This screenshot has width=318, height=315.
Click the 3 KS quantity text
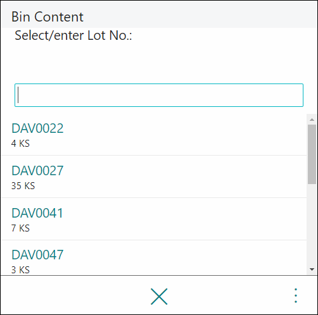[20, 270]
